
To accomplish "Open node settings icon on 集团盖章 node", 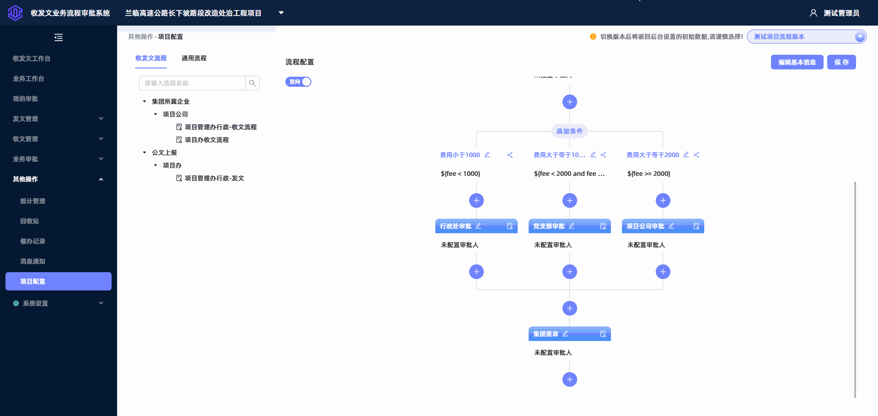I will point(603,334).
